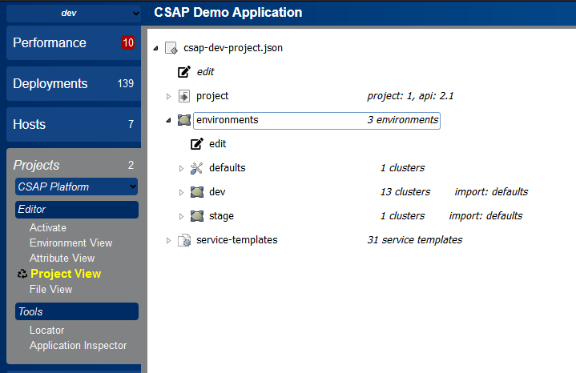Viewport: 576px width, 373px height.
Task: Expand the service-templates tree node
Action: pyautogui.click(x=168, y=240)
